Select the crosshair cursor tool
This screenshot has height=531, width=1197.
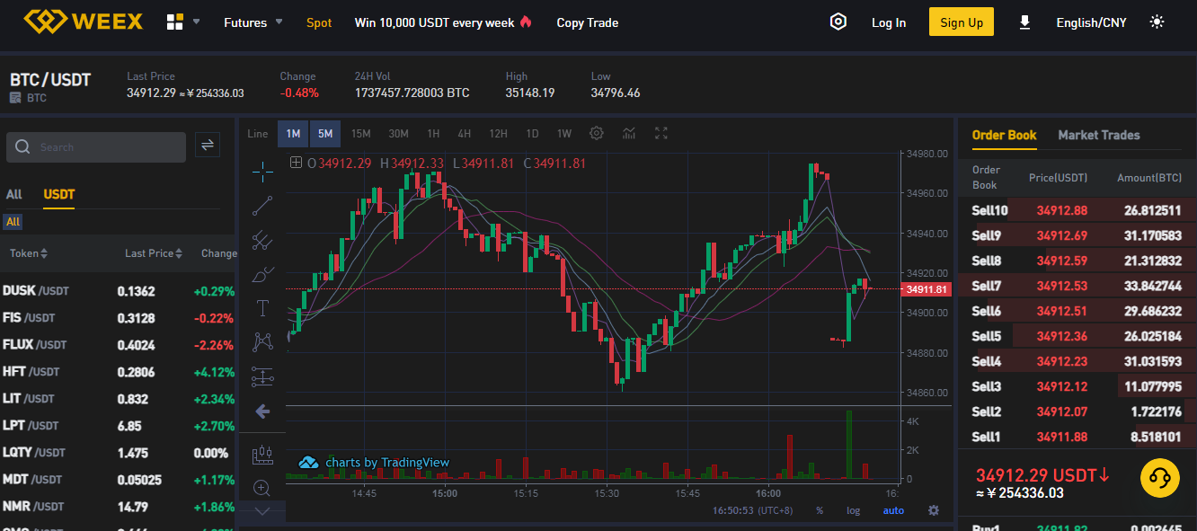(x=262, y=168)
